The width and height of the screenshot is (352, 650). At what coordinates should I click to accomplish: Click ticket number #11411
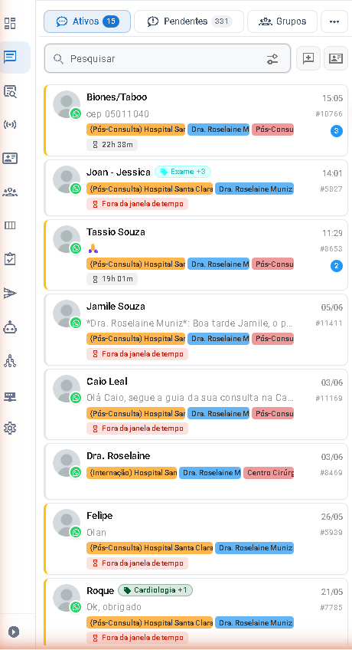click(329, 323)
